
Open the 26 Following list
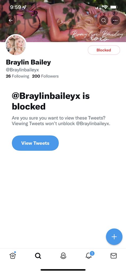[x=18, y=76]
